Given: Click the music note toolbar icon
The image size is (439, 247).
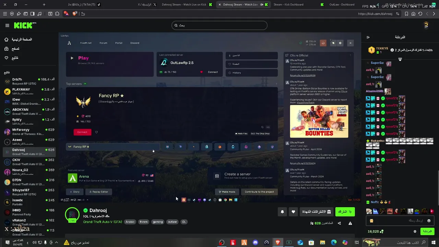Looking at the screenshot, I should coord(39,14).
